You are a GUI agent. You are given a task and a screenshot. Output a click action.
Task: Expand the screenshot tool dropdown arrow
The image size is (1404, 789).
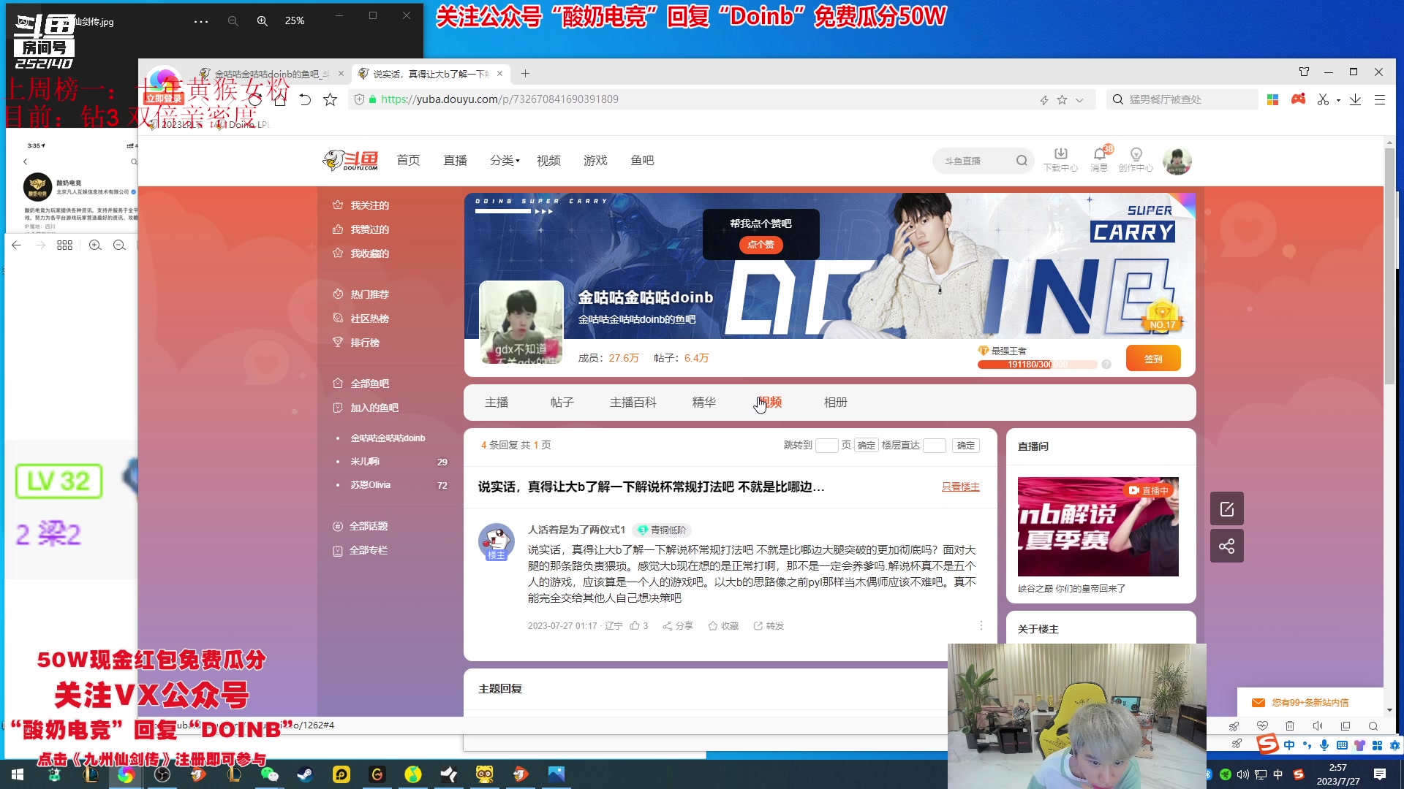tap(1338, 100)
